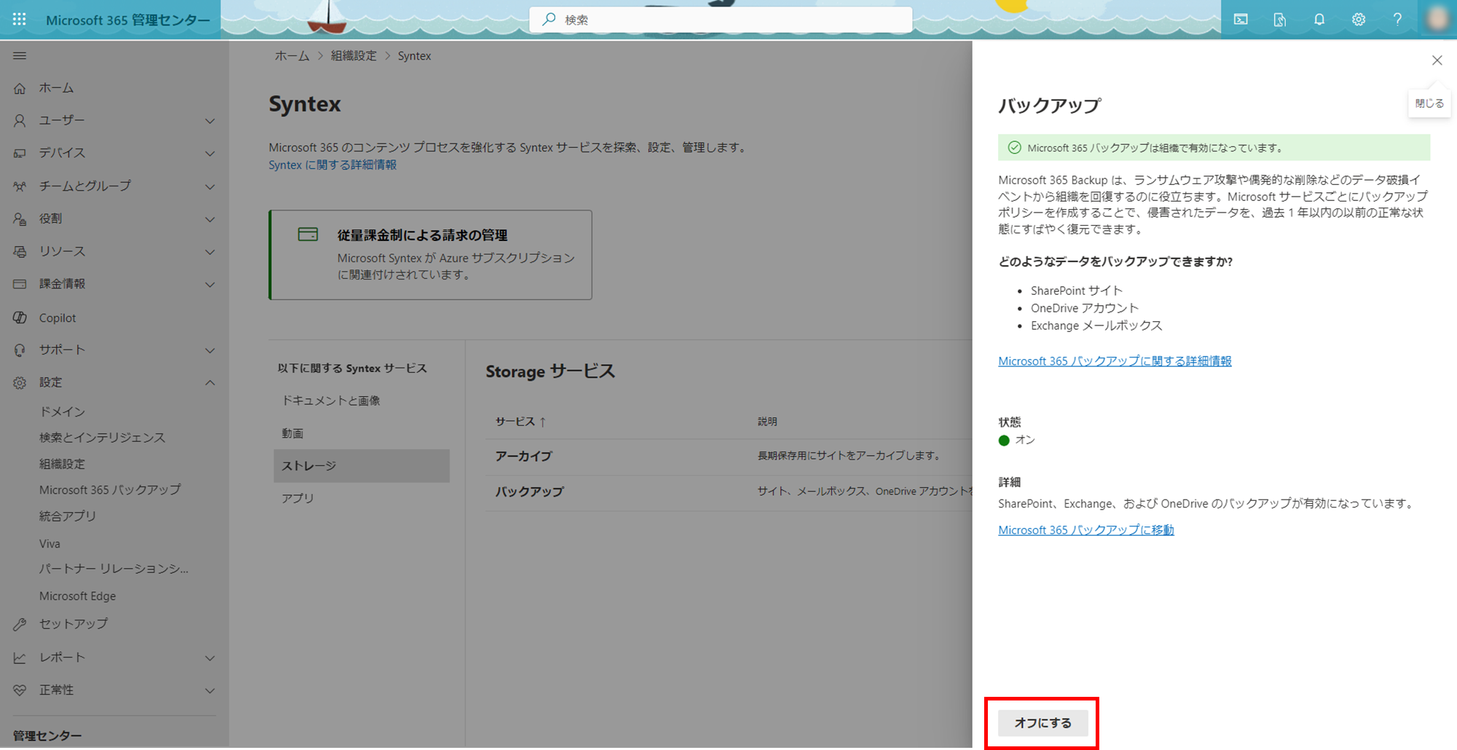Select the green オン status indicator

click(1004, 440)
